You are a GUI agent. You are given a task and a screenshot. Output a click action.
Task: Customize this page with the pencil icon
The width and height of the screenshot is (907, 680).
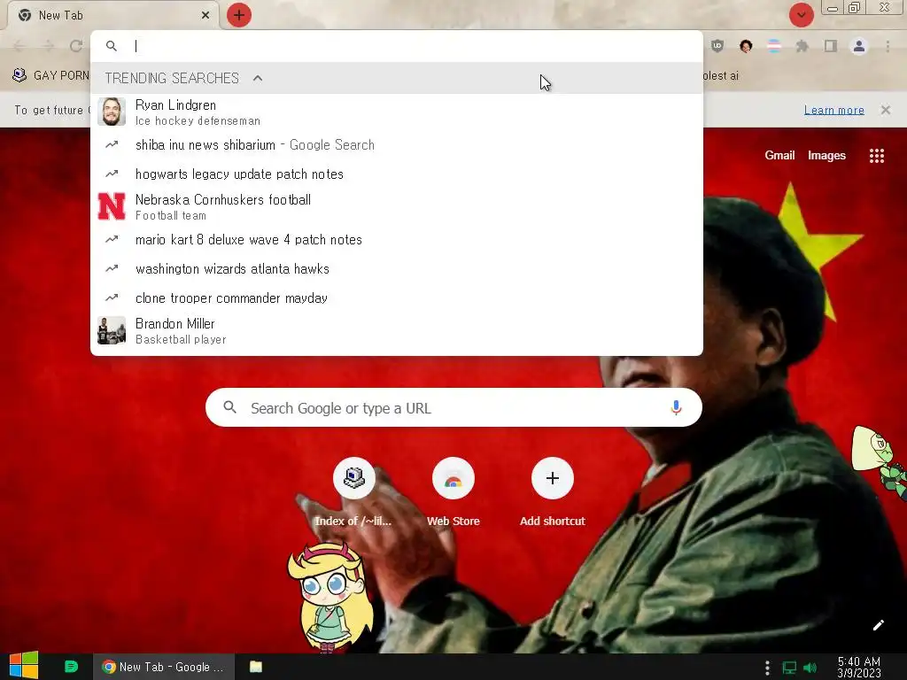click(x=878, y=625)
